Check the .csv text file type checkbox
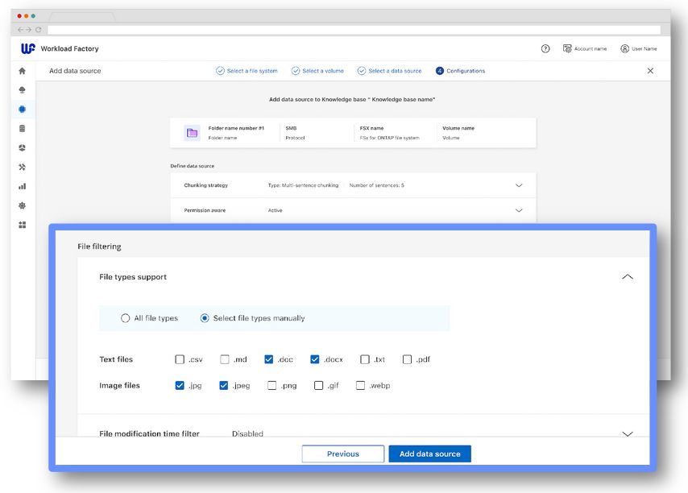The width and height of the screenshot is (688, 493). [180, 358]
